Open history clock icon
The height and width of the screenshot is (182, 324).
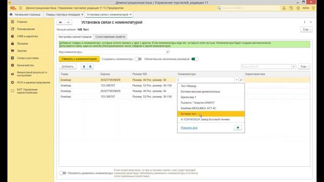[291, 8]
